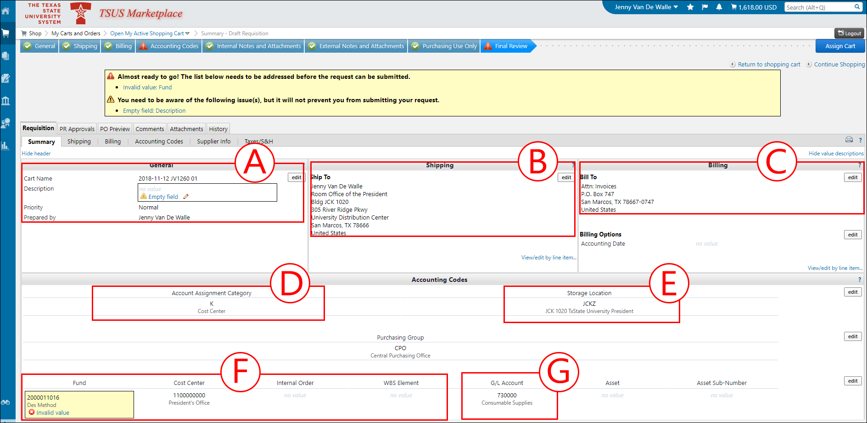
Task: Go to Purchasing Use Only step
Action: pos(444,46)
